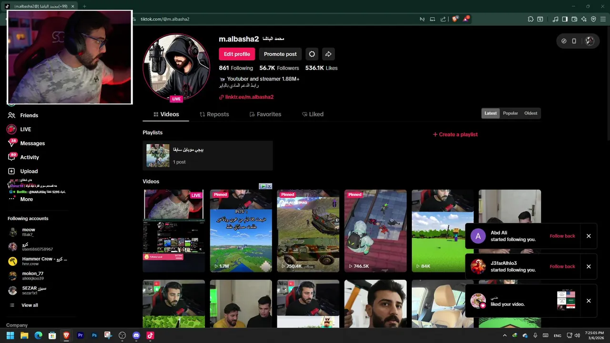Click the share profile arrow icon

pyautogui.click(x=328, y=54)
